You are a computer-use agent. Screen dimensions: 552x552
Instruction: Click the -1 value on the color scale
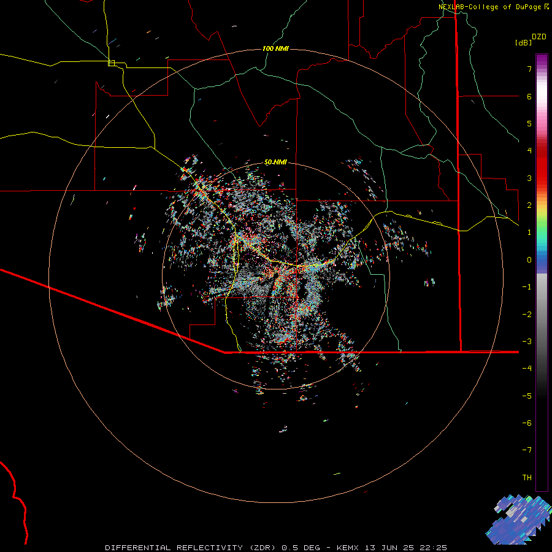527,287
